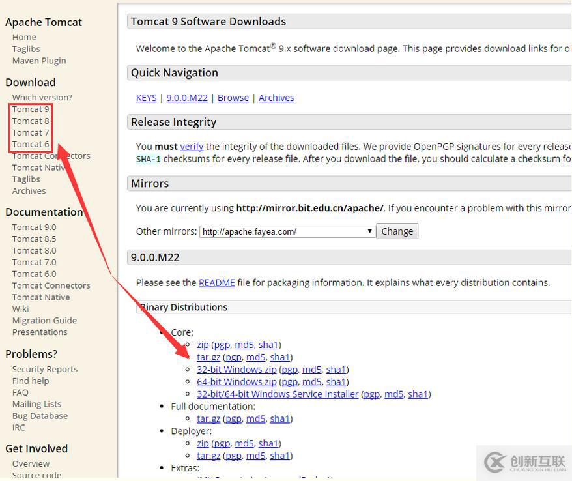Open pgp signature for Full documentation tar.gz
This screenshot has height=481, width=572.
[233, 419]
